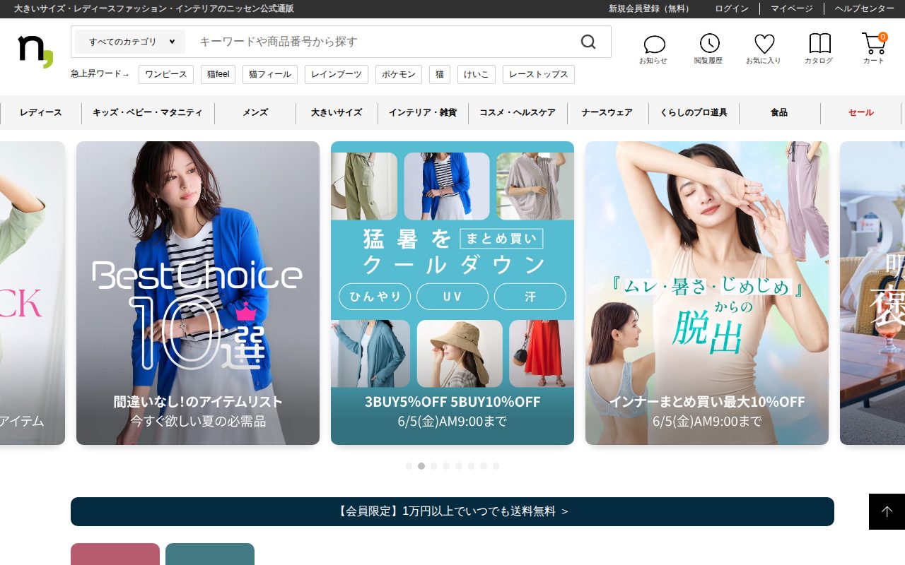Select レディース category menu

pos(41,112)
